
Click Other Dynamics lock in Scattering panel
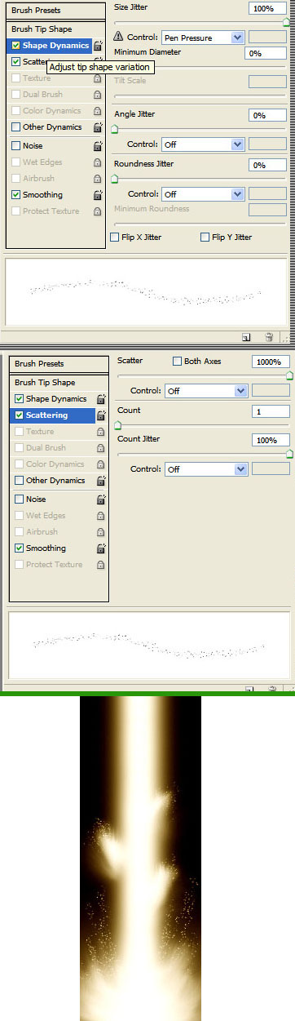tap(101, 481)
